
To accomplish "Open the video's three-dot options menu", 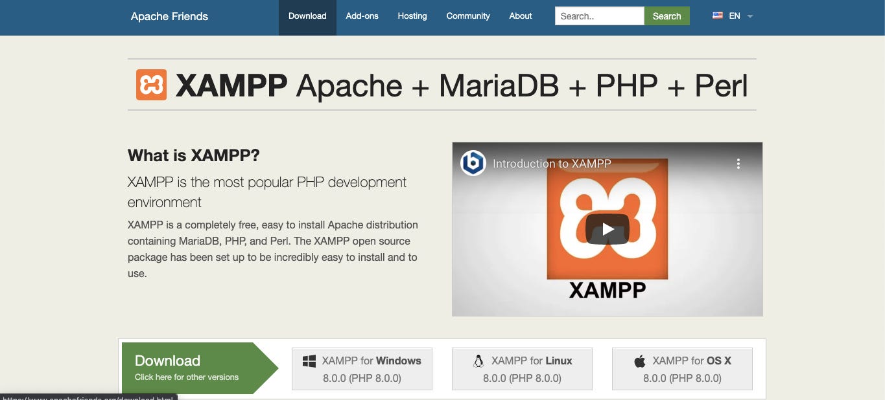I will [738, 164].
